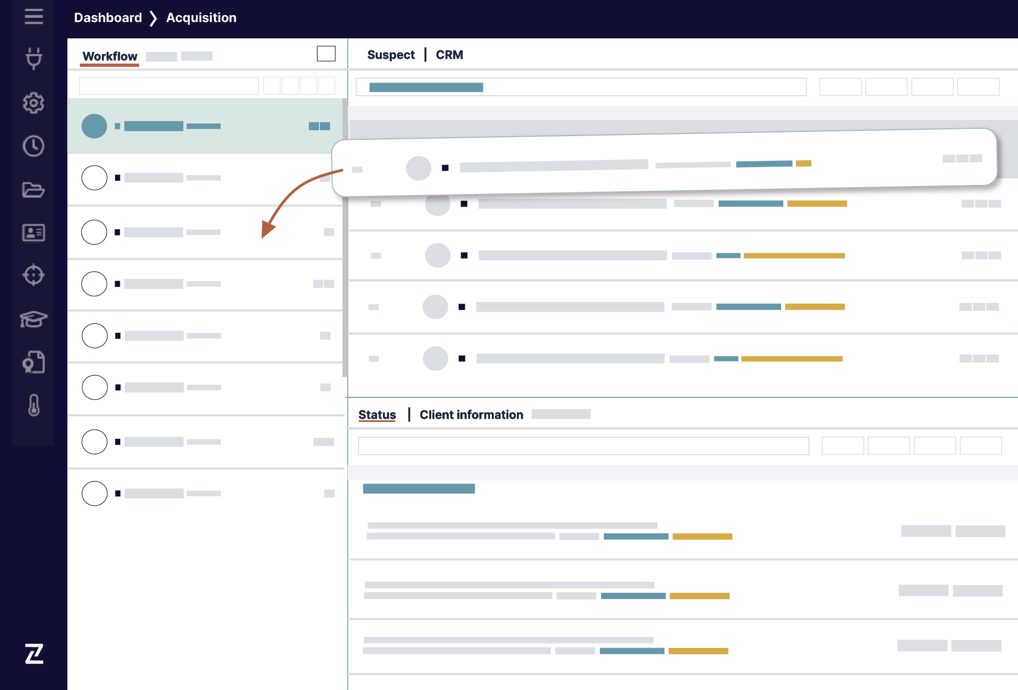Viewport: 1018px width, 690px height.
Task: Select the last workflow row radio circle
Action: pyautogui.click(x=95, y=493)
